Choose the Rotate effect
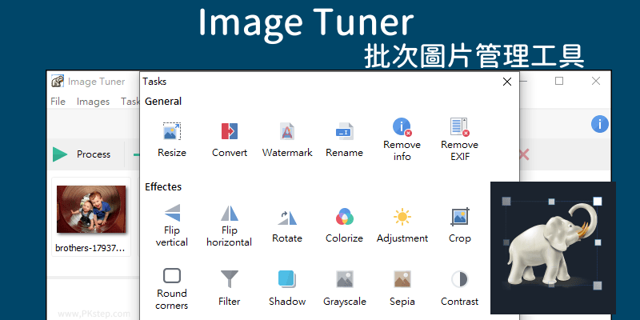 (287, 226)
